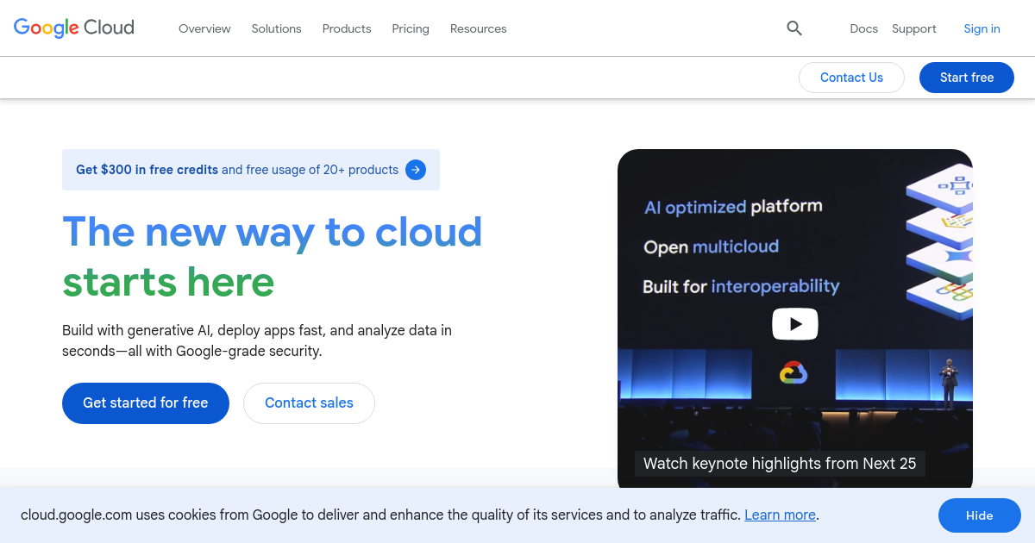Click Get started for free
Image resolution: width=1035 pixels, height=543 pixels.
146,403
